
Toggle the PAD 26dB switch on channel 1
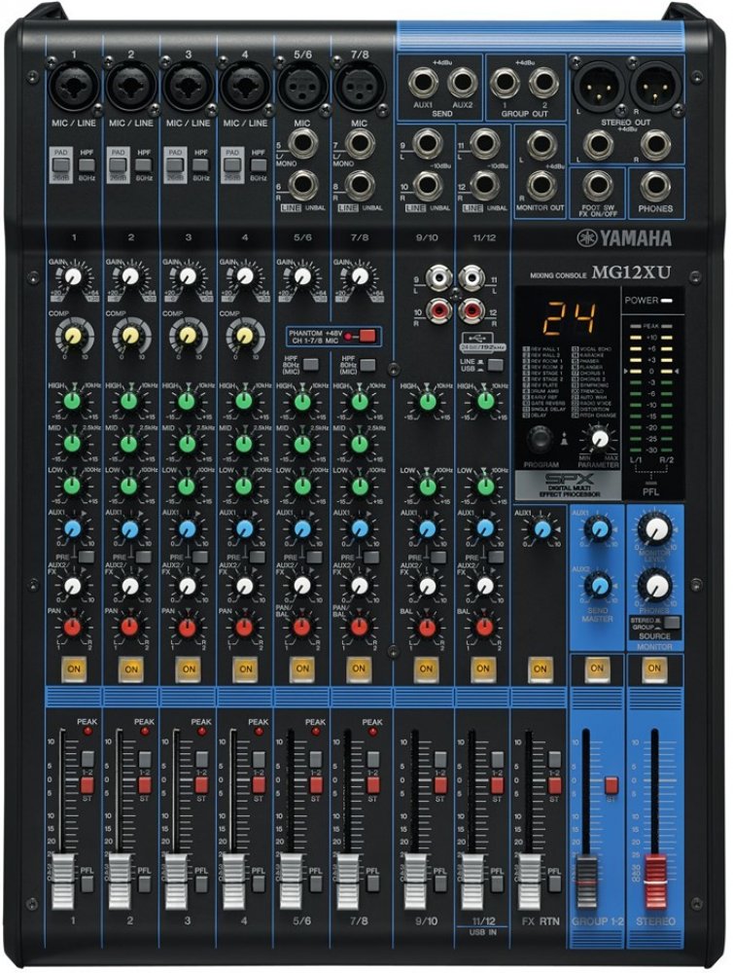coord(61,165)
